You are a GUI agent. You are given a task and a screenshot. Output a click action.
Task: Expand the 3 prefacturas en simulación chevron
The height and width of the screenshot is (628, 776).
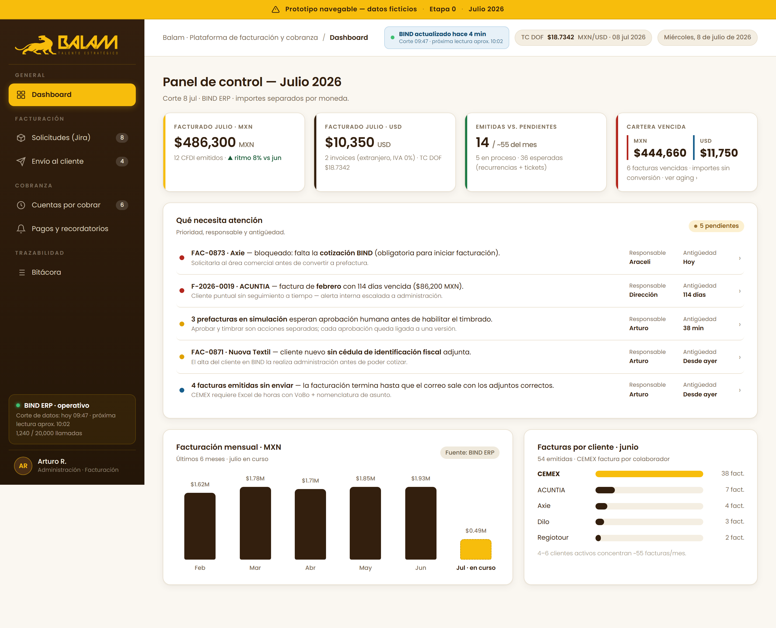(739, 324)
